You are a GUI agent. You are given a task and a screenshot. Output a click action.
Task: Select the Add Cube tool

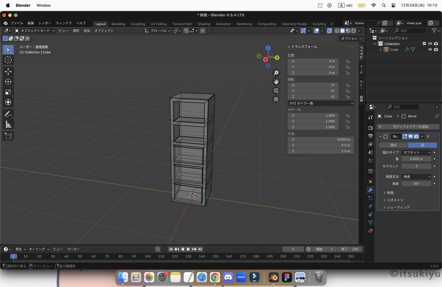point(8,136)
